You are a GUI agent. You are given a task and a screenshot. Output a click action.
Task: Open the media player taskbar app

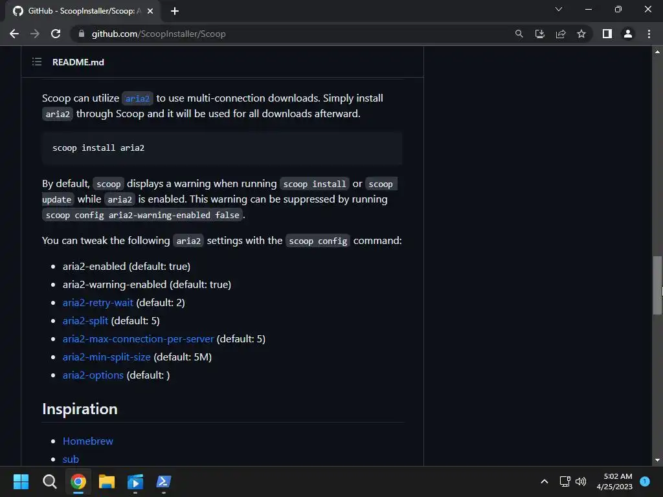click(x=135, y=481)
